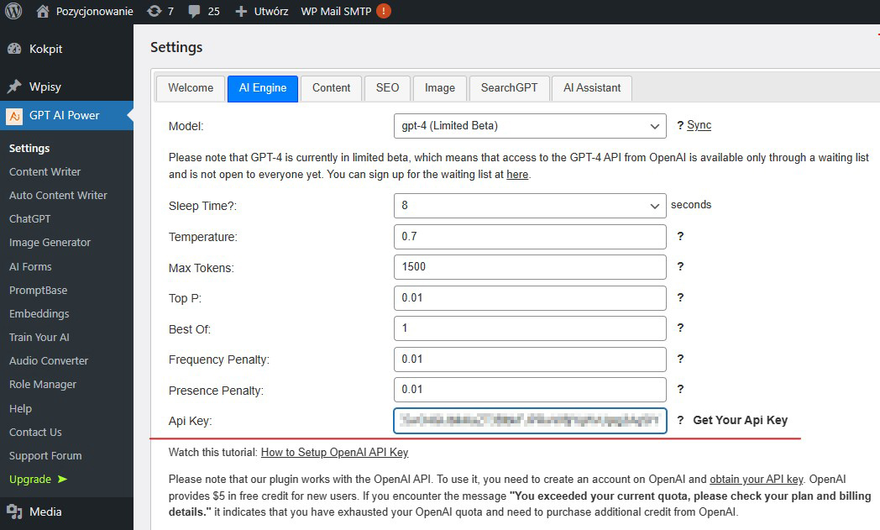Click the 'obtain your API key' link

tap(756, 480)
